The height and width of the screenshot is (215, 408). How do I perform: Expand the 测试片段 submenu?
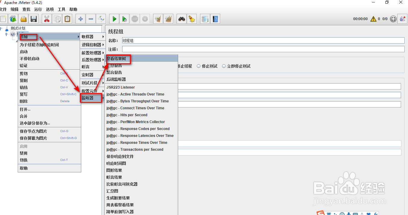pyautogui.click(x=92, y=83)
